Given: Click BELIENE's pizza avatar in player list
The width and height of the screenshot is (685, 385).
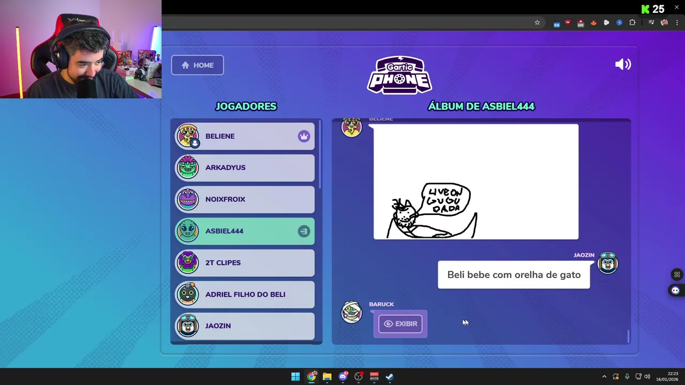Looking at the screenshot, I should [188, 136].
